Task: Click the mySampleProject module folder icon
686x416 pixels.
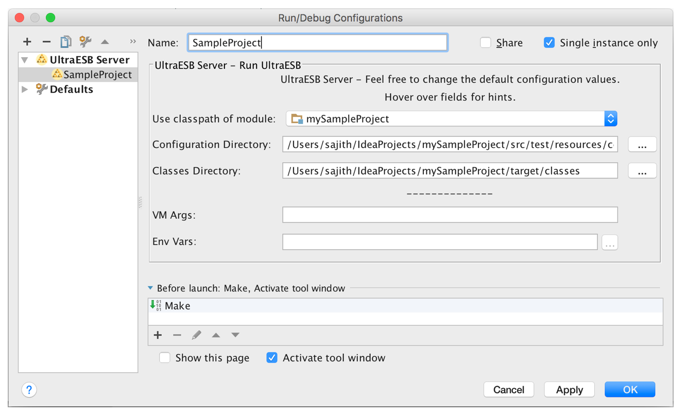Action: pos(297,119)
